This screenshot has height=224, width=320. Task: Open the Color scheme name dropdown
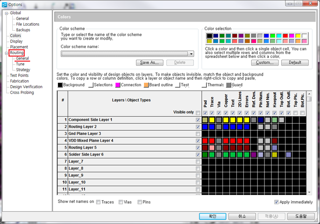191,54
